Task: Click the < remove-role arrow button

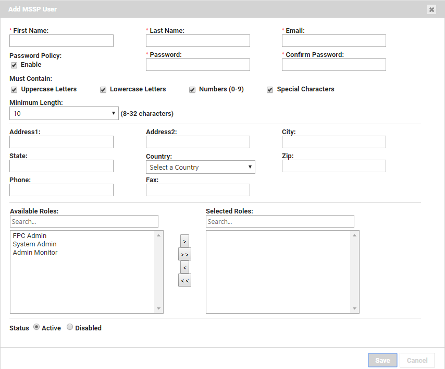Action: tap(184, 267)
